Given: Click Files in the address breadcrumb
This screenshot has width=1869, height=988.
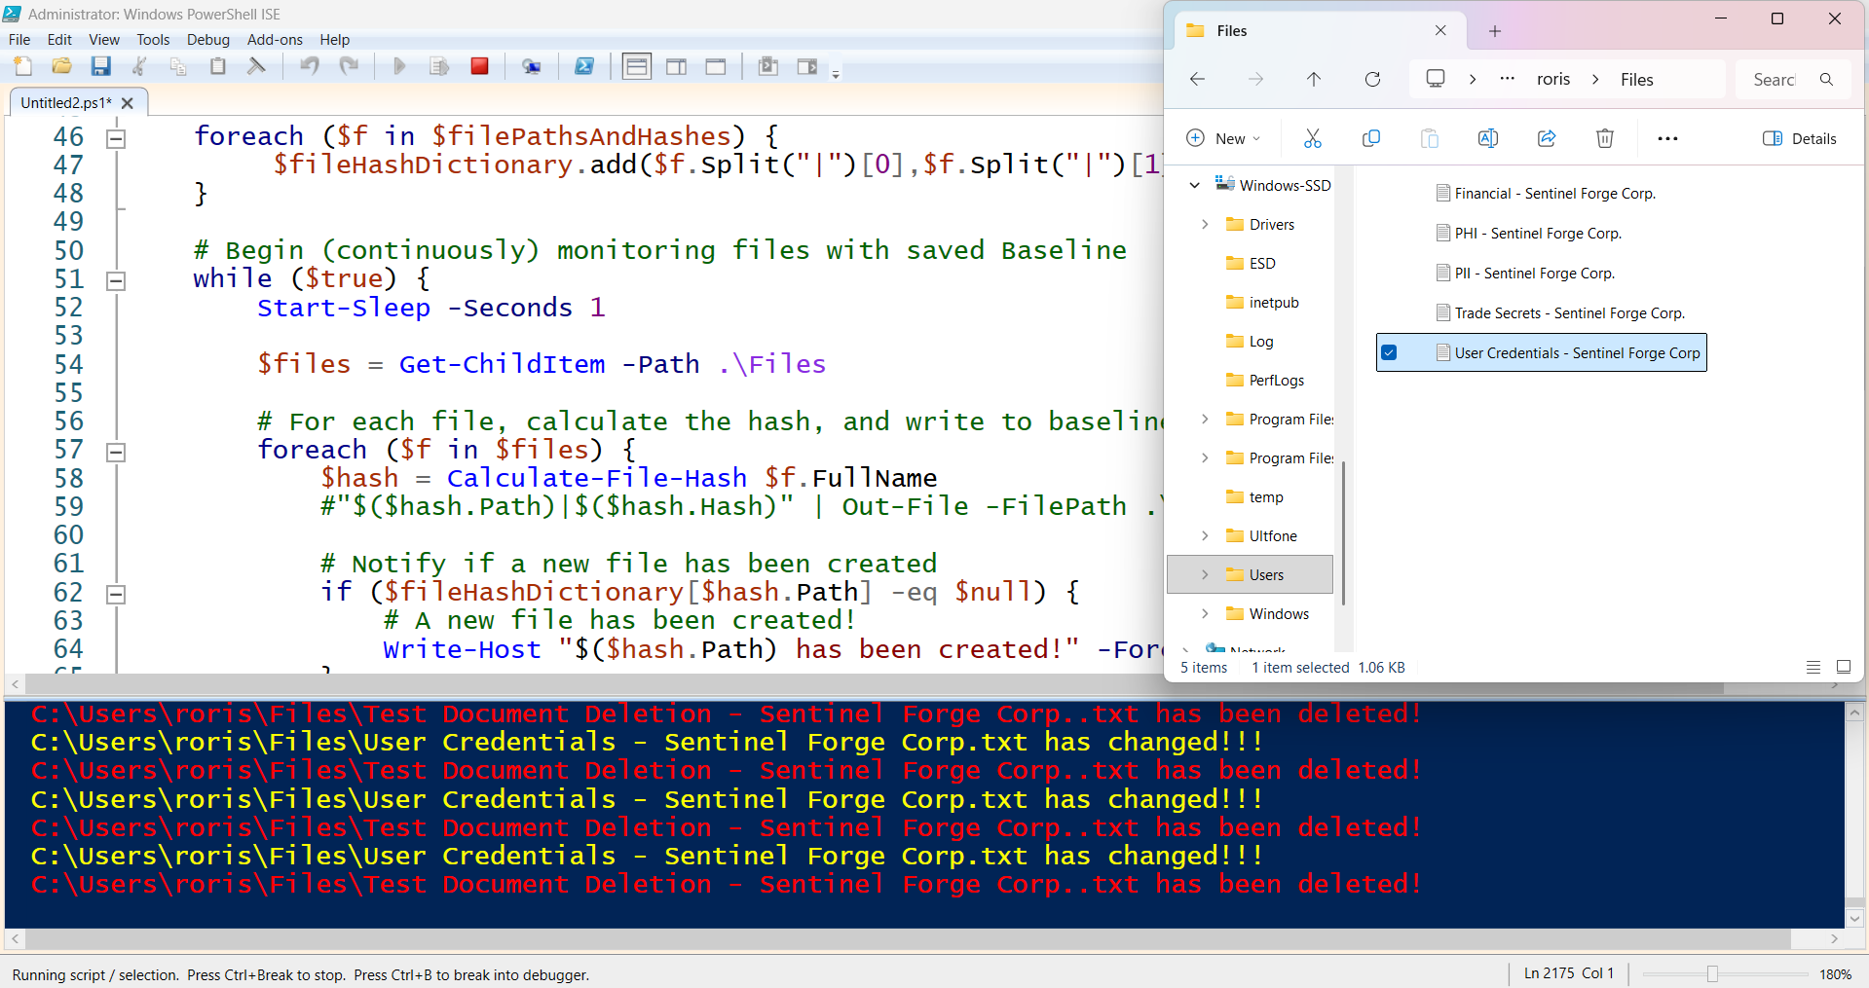Looking at the screenshot, I should [1636, 80].
